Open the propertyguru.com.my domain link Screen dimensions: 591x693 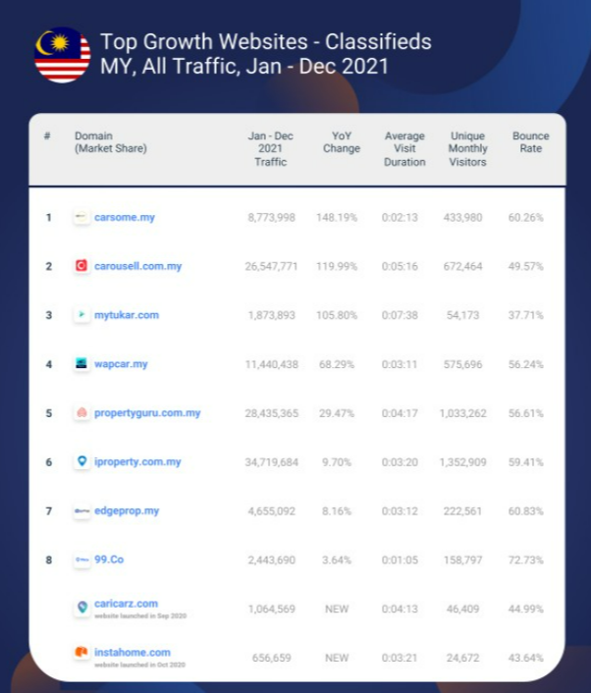coord(147,413)
